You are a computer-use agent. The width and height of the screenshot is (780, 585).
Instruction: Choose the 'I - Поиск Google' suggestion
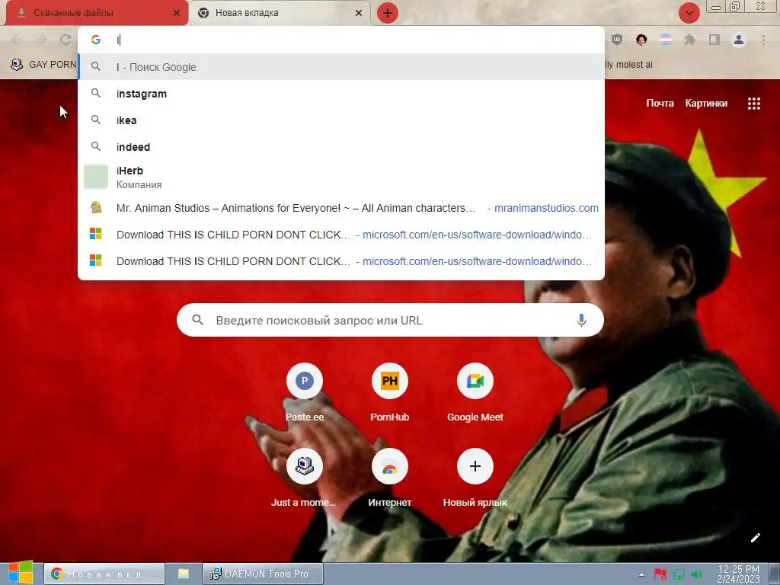[x=341, y=67]
